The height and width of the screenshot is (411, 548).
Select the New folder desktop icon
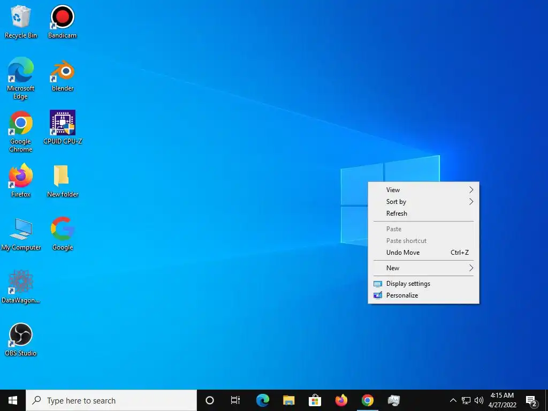point(63,181)
